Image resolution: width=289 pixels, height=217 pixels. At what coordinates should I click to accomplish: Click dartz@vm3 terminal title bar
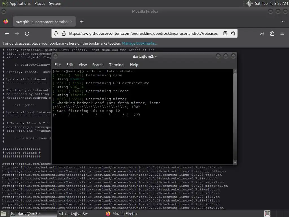pos(144,57)
